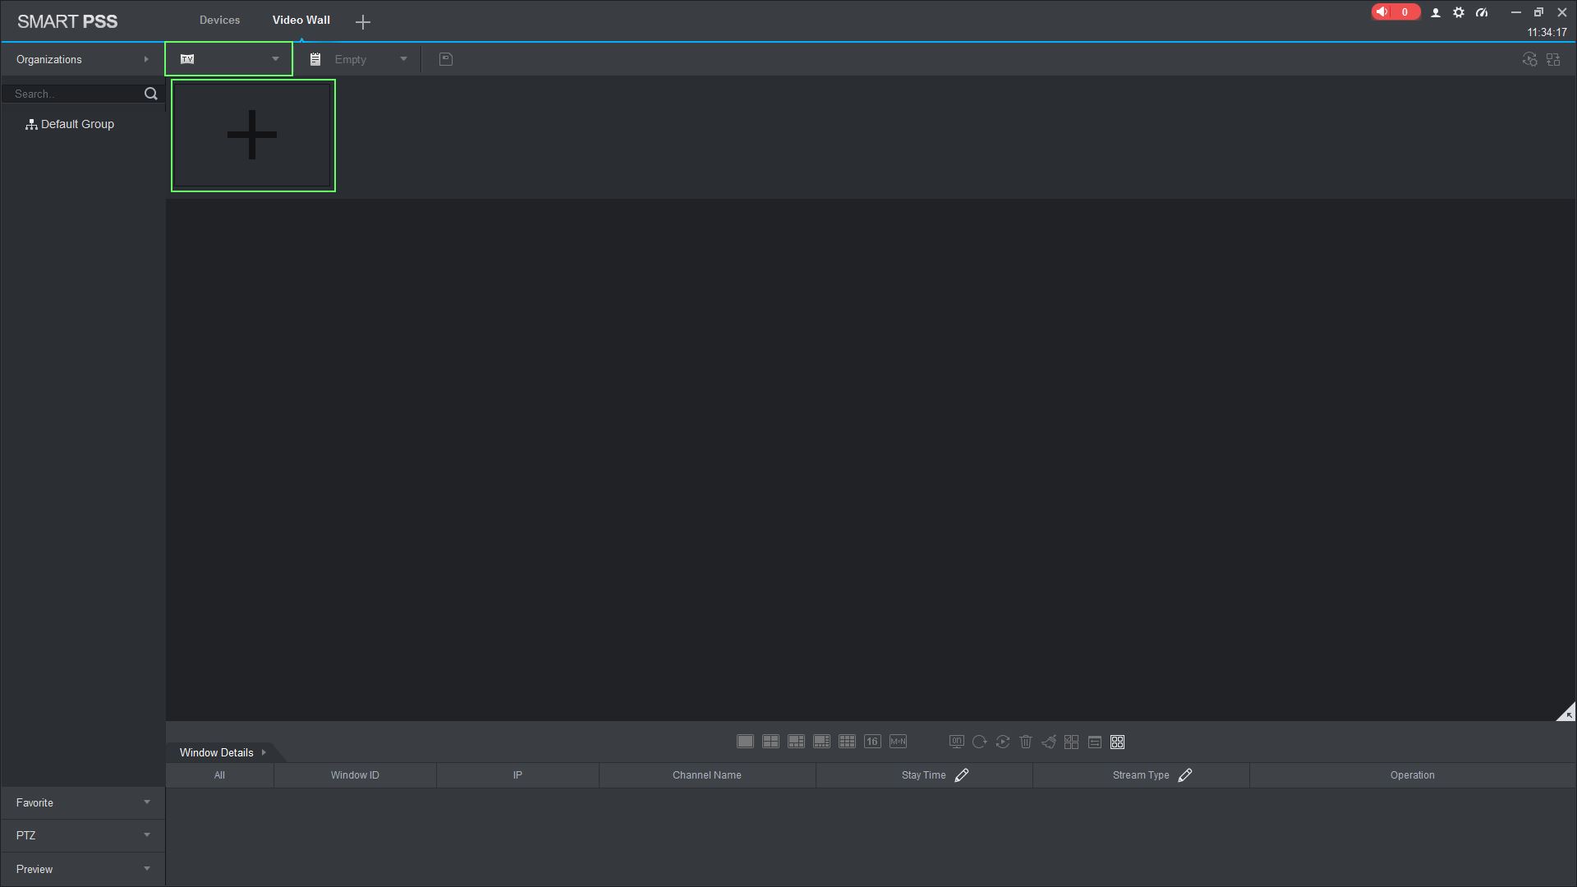Choose the four-window split layout
Image resolution: width=1577 pixels, height=887 pixels.
pos(770,742)
